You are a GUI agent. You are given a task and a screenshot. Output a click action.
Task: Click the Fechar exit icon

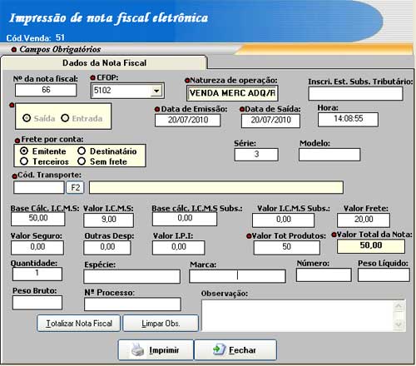pyautogui.click(x=219, y=349)
